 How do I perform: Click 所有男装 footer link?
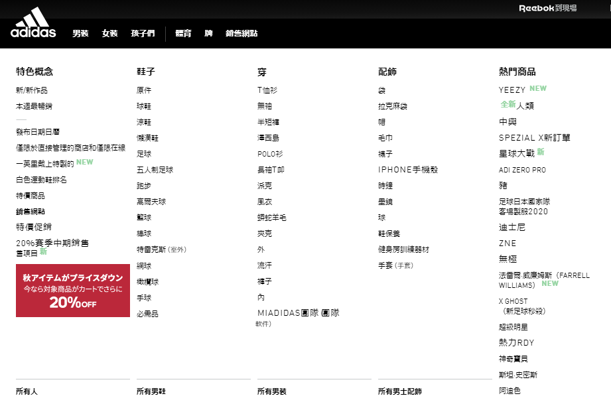point(271,391)
